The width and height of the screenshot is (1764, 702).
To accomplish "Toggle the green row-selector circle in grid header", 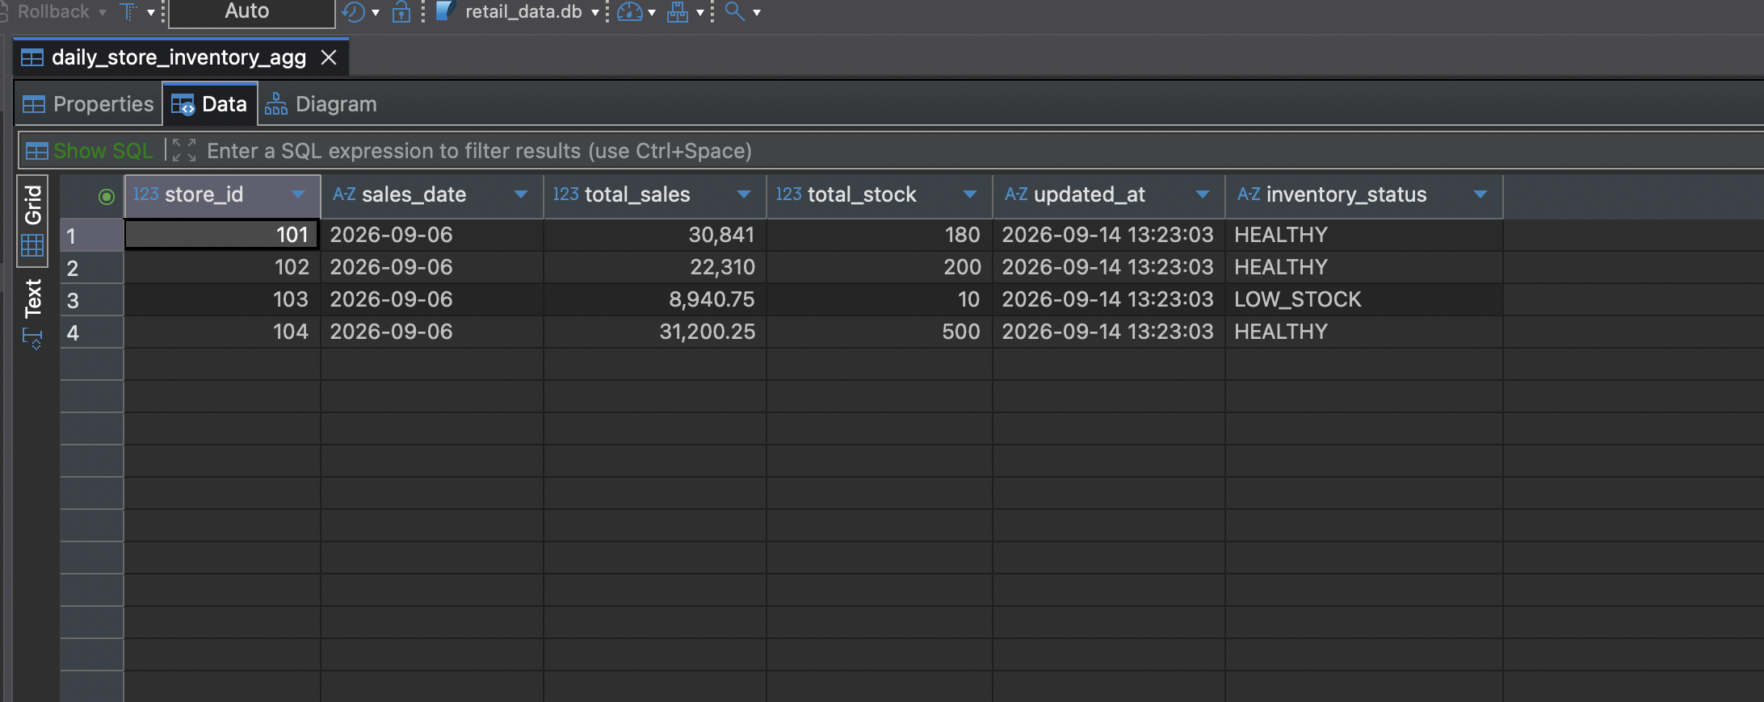I will (106, 196).
